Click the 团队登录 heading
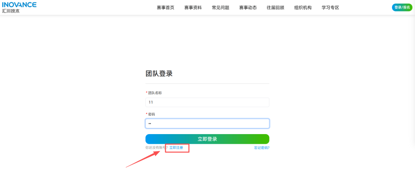The image size is (415, 186). (159, 74)
